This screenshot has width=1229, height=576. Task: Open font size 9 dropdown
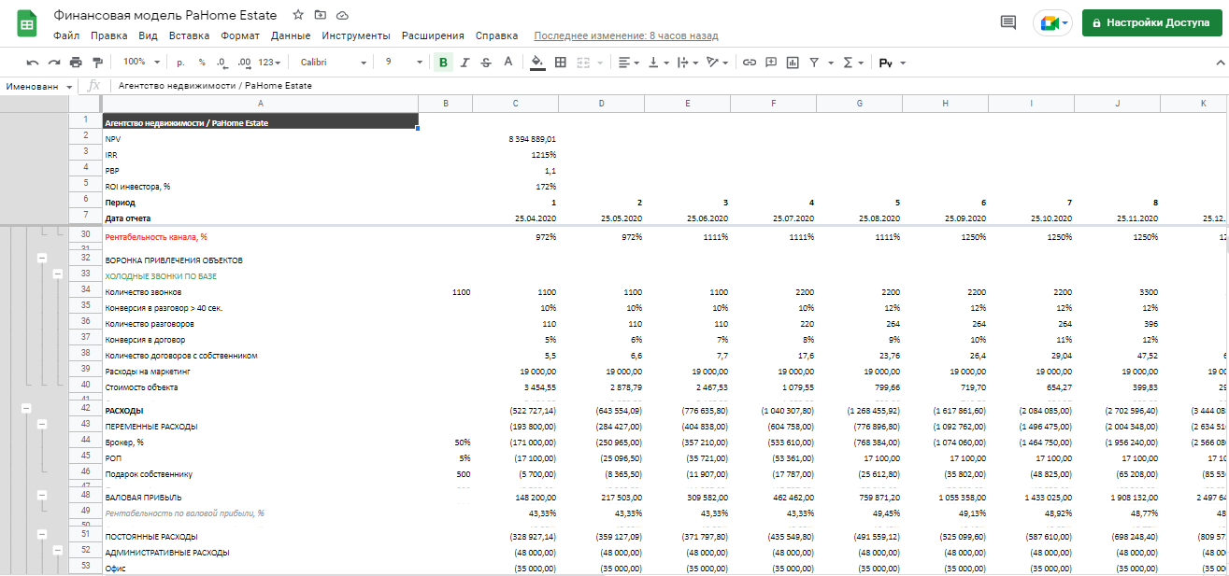(403, 63)
